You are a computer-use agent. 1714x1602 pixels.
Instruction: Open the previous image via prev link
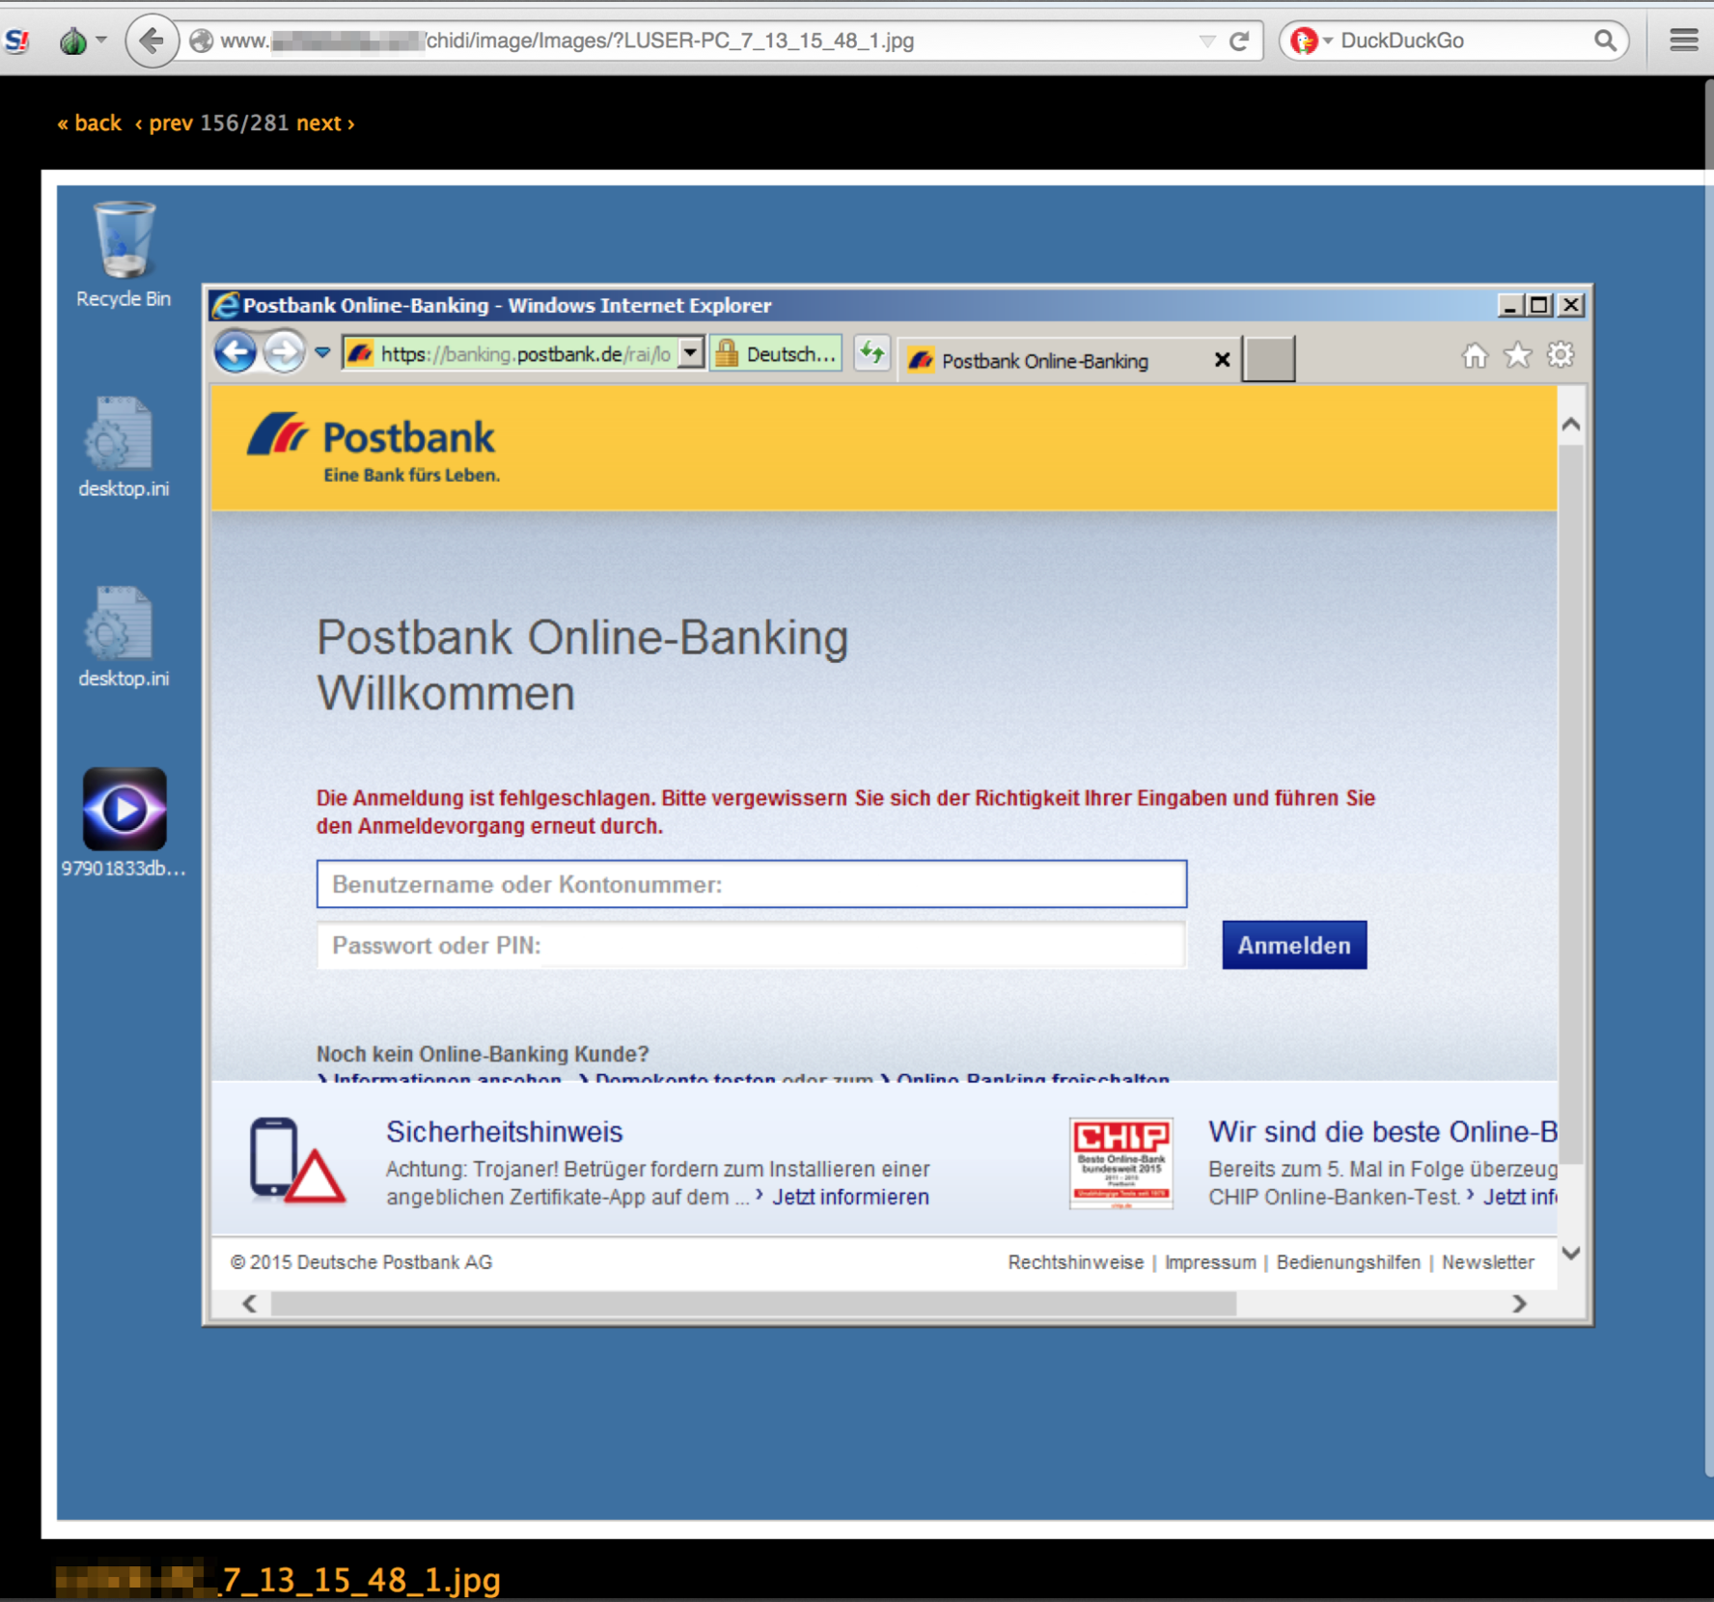(164, 124)
